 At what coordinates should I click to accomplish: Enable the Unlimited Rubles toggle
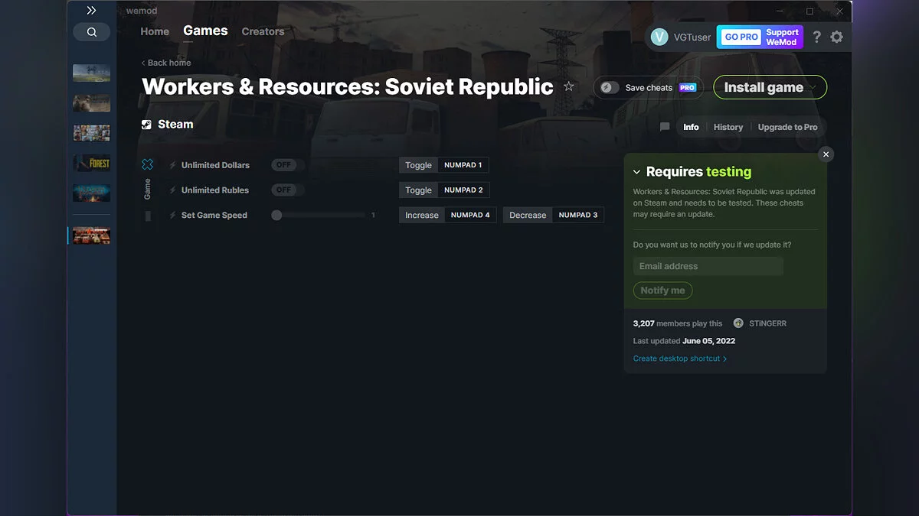click(x=285, y=190)
